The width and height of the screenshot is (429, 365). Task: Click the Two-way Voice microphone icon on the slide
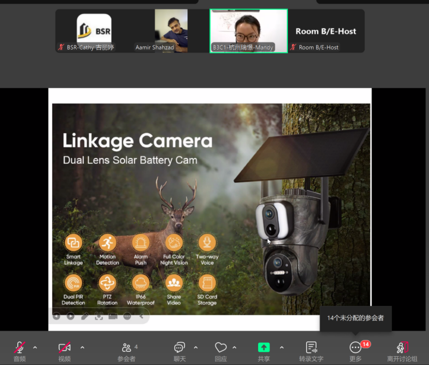(207, 242)
